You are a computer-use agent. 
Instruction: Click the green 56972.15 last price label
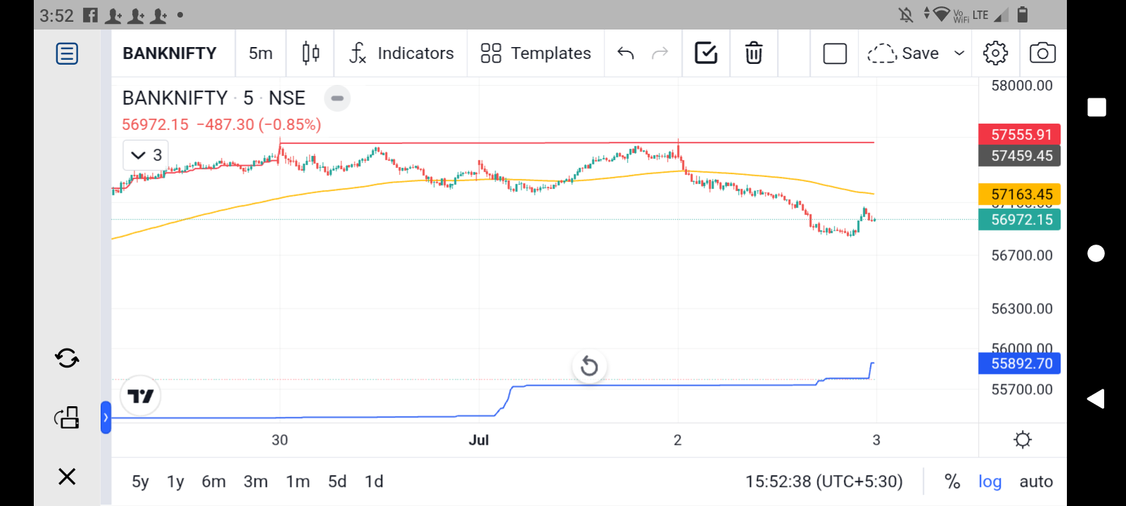tap(1020, 219)
